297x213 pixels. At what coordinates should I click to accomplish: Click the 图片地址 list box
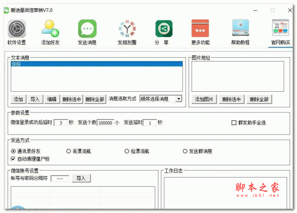pos(238,76)
